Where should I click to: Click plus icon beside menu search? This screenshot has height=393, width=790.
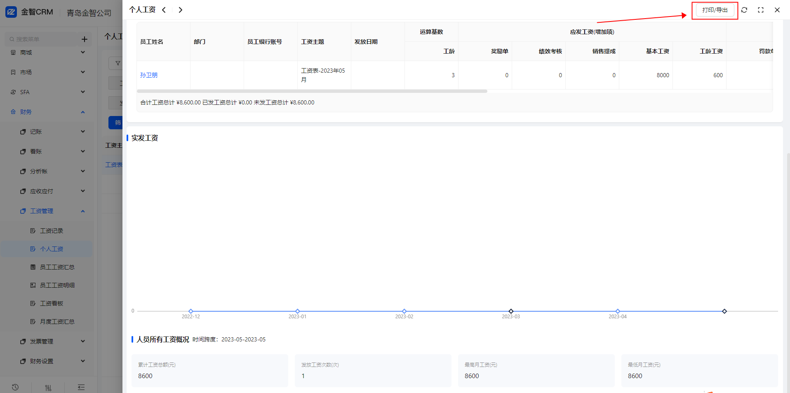85,39
